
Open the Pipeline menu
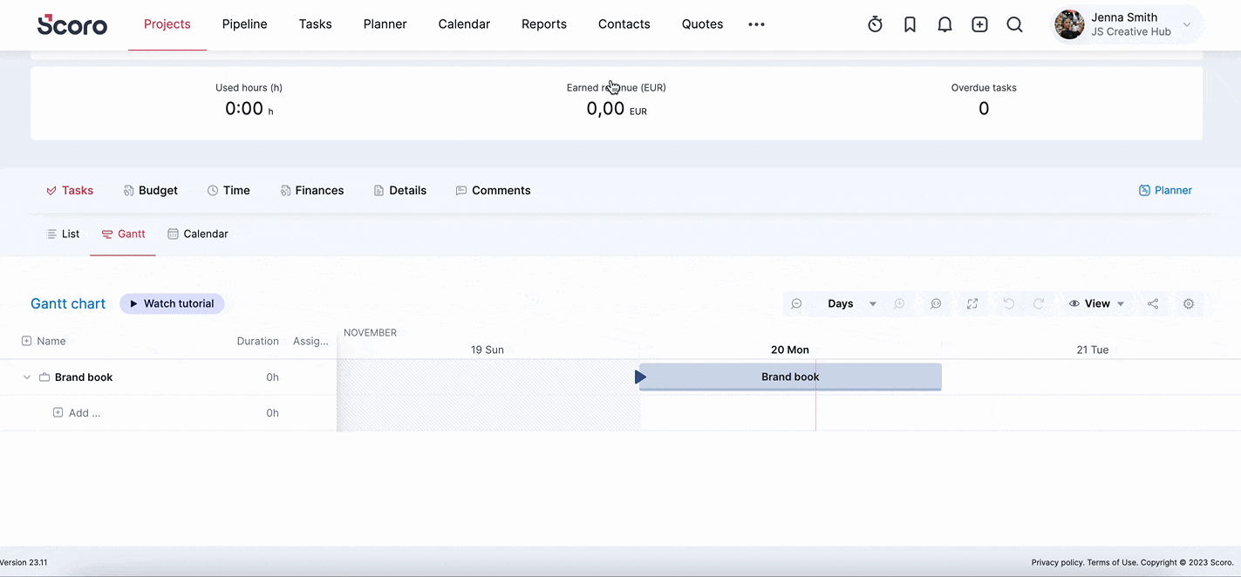coord(244,24)
